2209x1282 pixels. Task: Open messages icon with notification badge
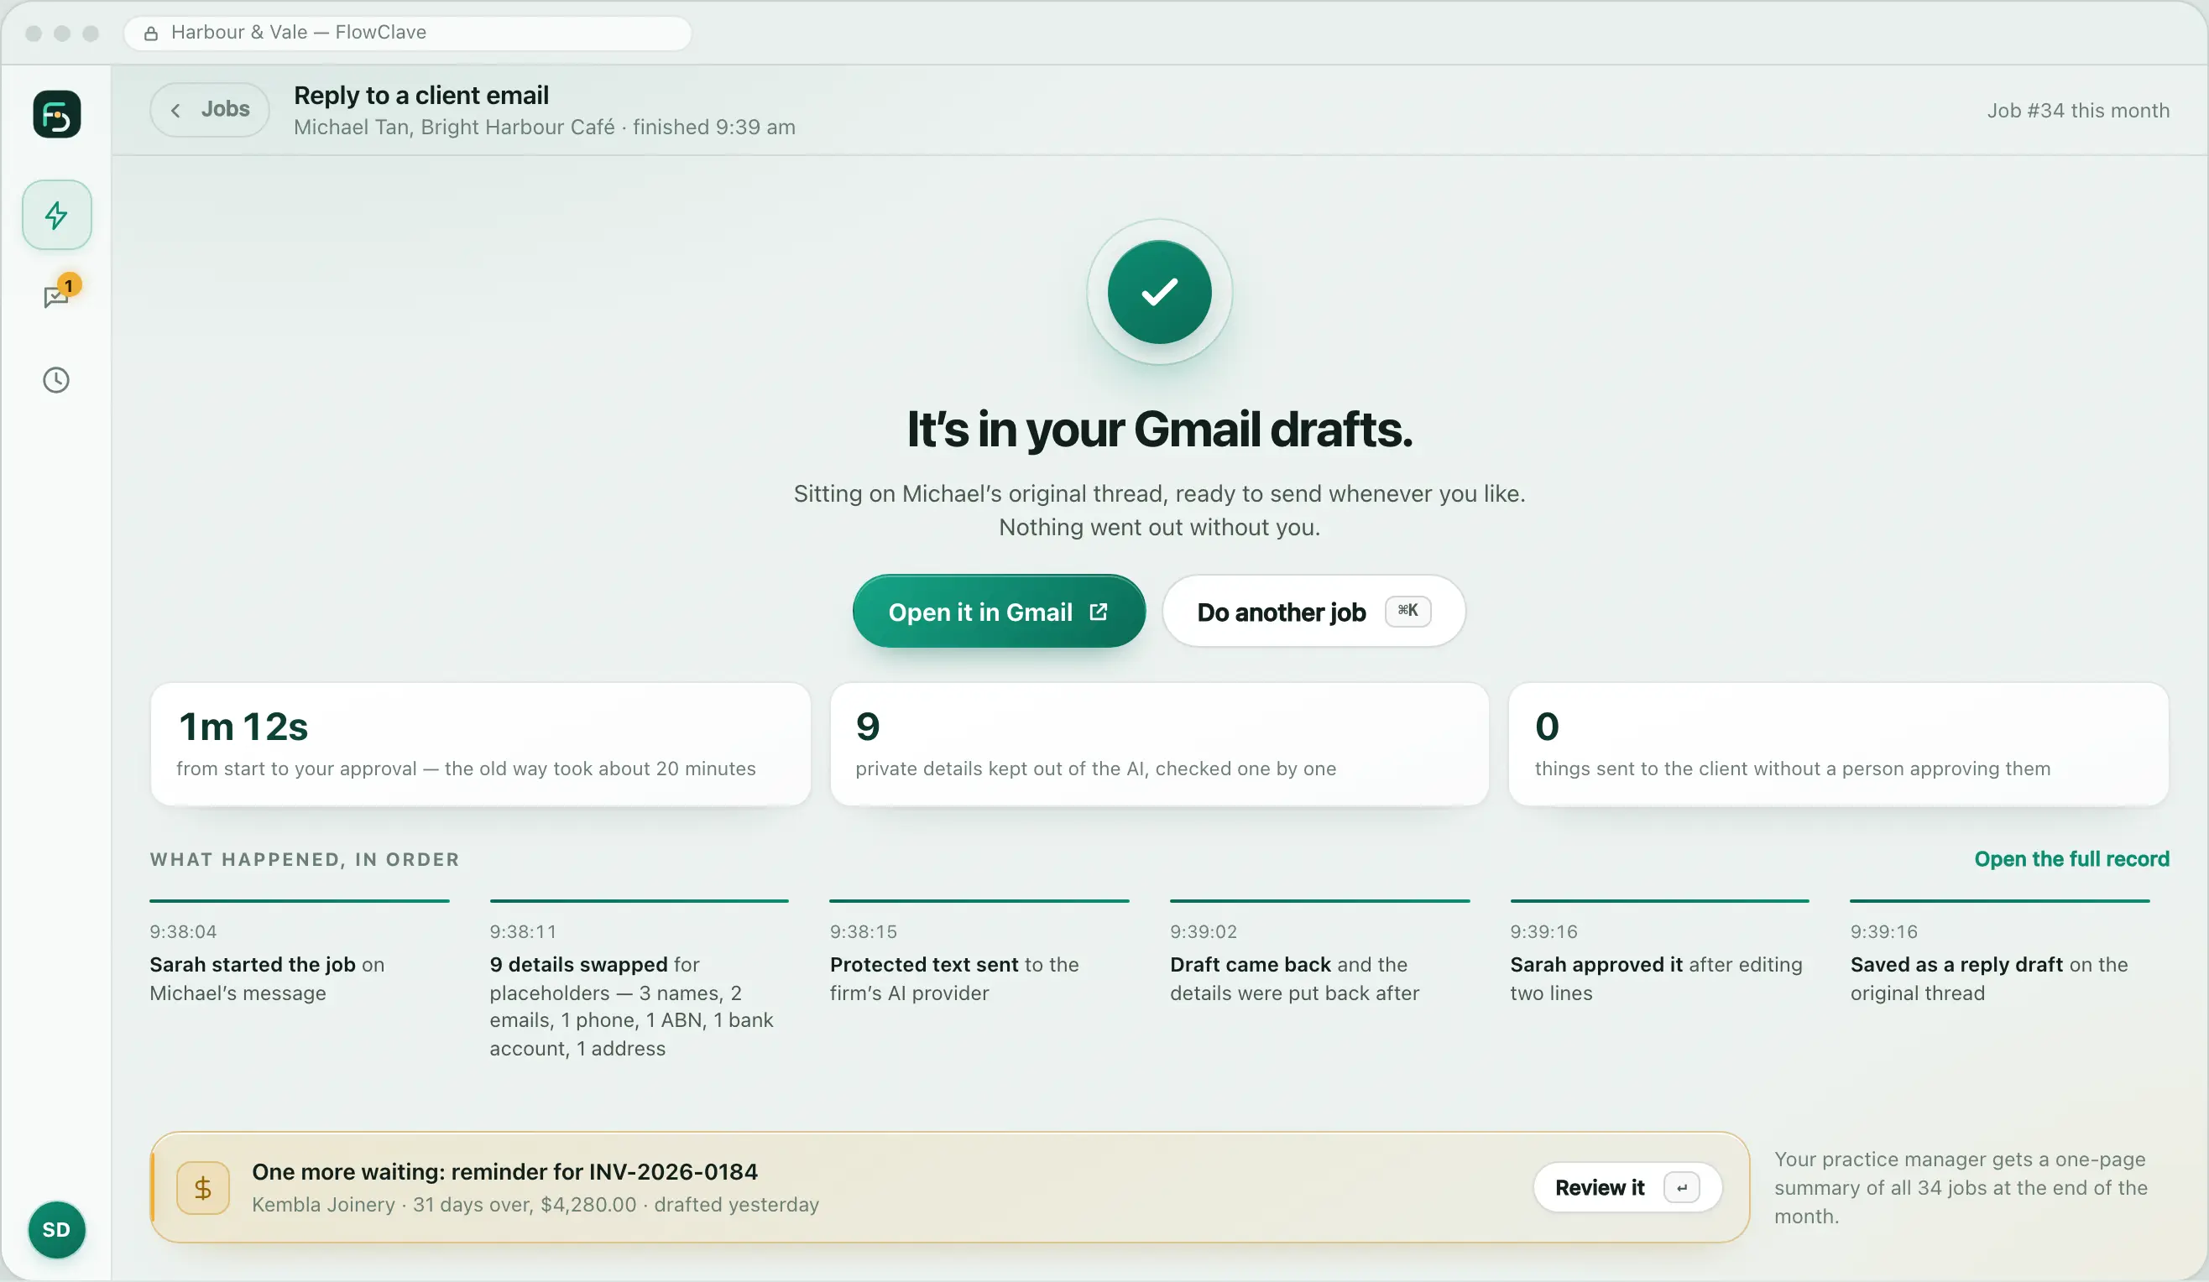(57, 296)
